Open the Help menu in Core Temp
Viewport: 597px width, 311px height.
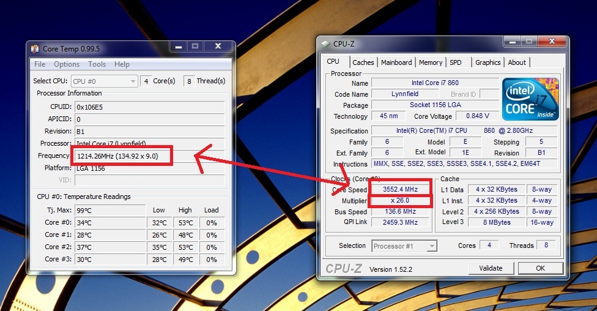(x=122, y=64)
